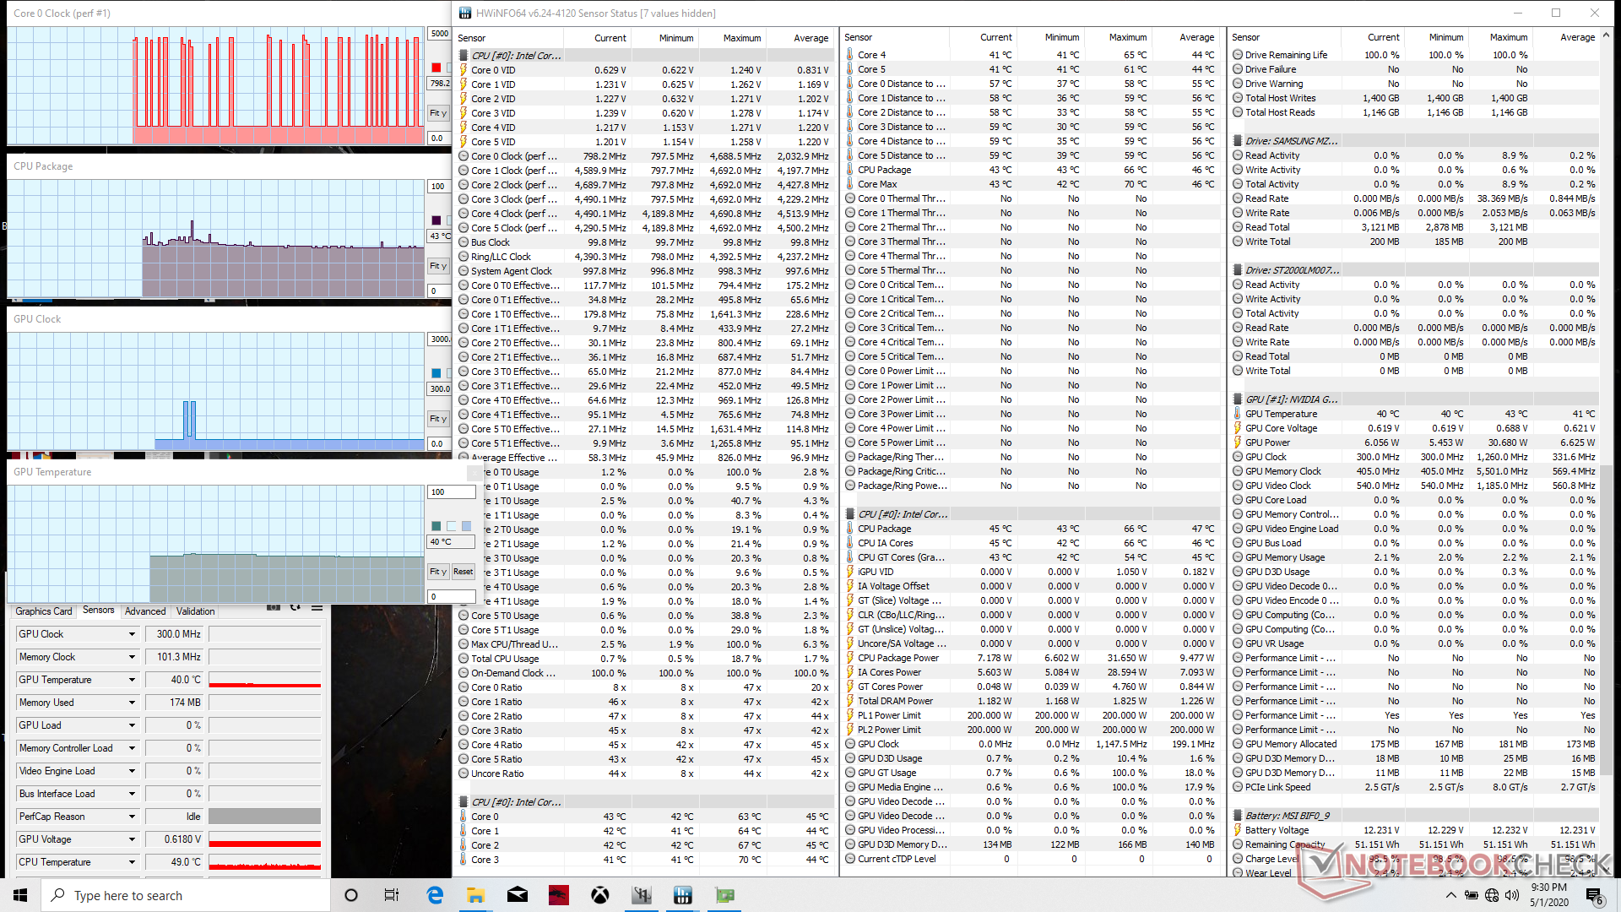
Task: Switch to GPU-Z via green card taskbar icon
Action: tap(724, 895)
